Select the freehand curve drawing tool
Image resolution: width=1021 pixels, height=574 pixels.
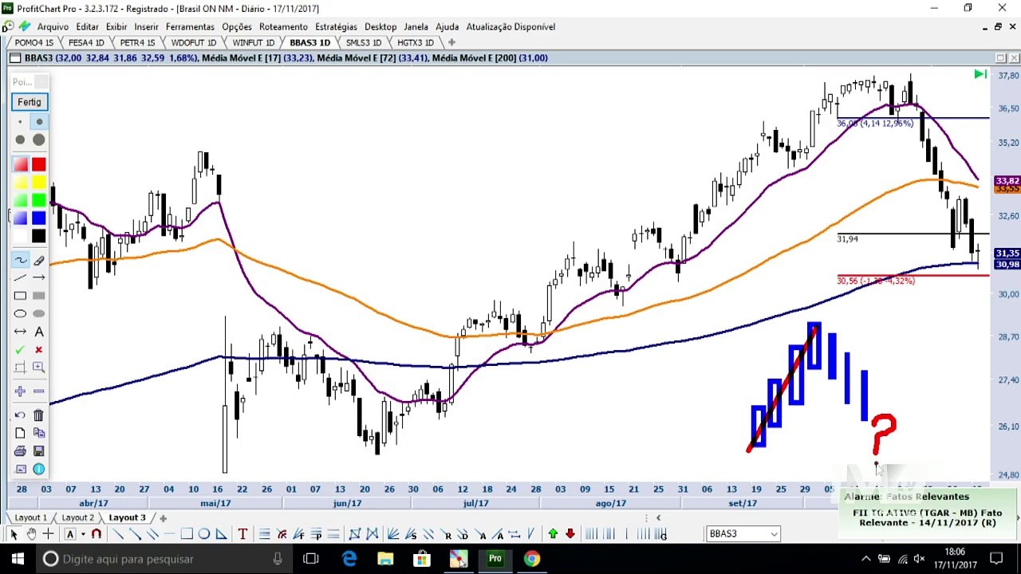(20, 261)
